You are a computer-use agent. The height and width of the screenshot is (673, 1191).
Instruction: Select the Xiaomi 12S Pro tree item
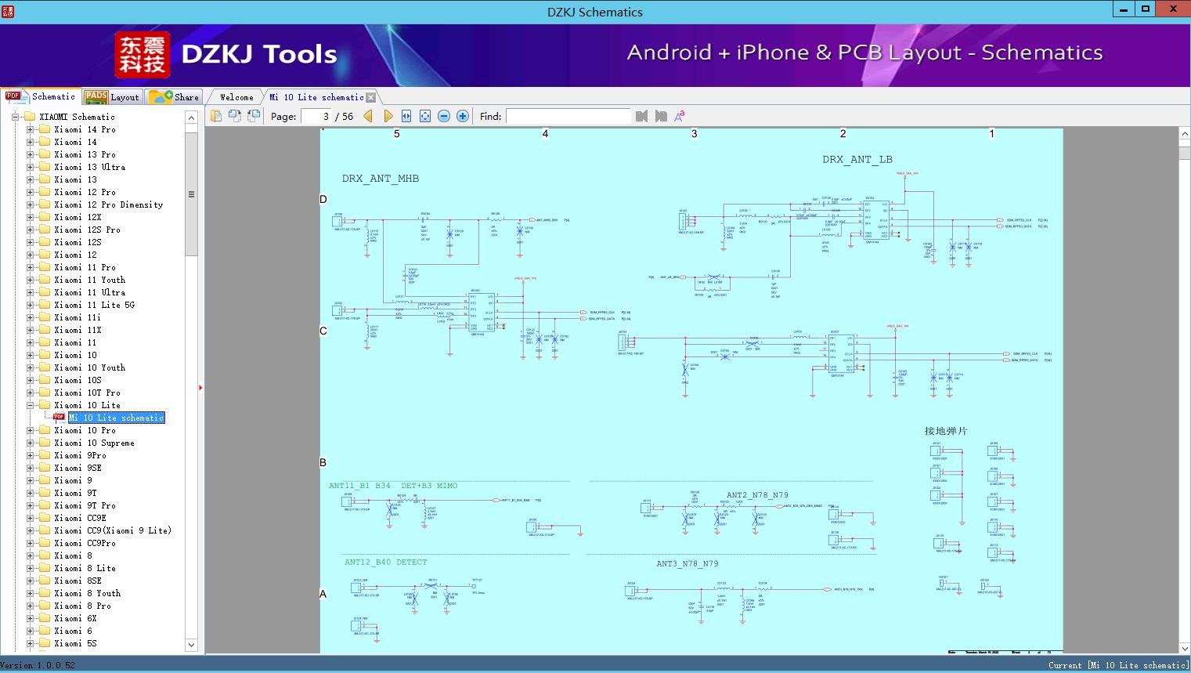click(87, 230)
